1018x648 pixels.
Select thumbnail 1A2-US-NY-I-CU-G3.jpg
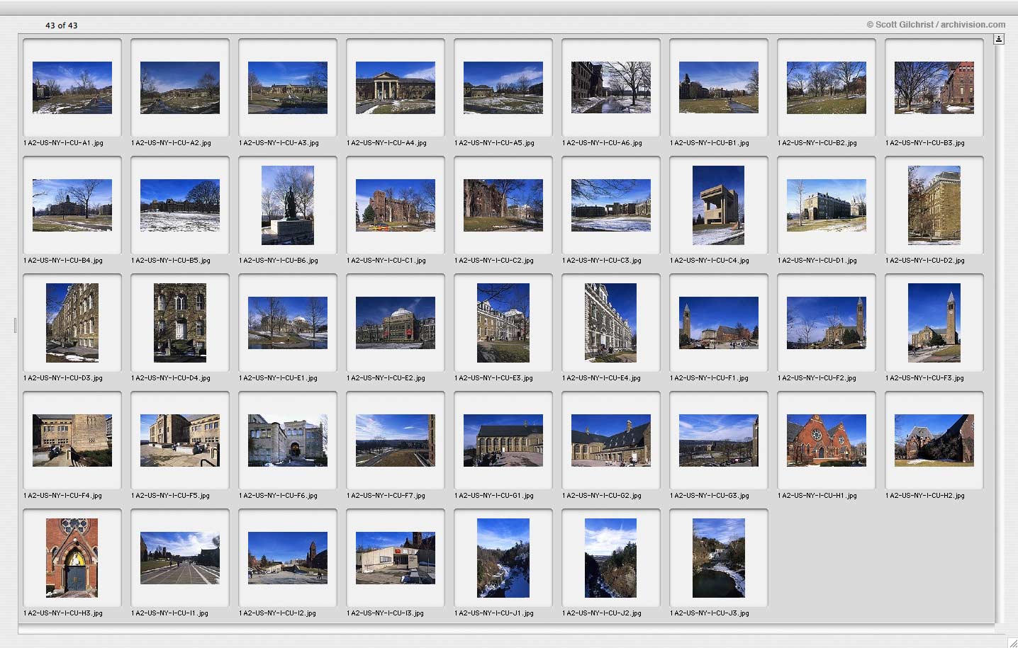click(x=719, y=440)
